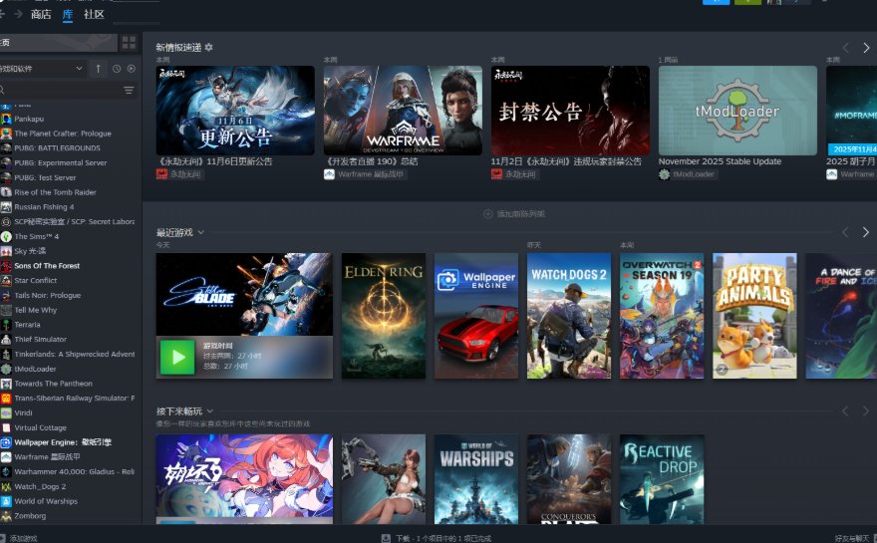This screenshot has height=543, width=877.
Task: Click 添加新陈列架 to add a shelf
Action: [x=514, y=213]
